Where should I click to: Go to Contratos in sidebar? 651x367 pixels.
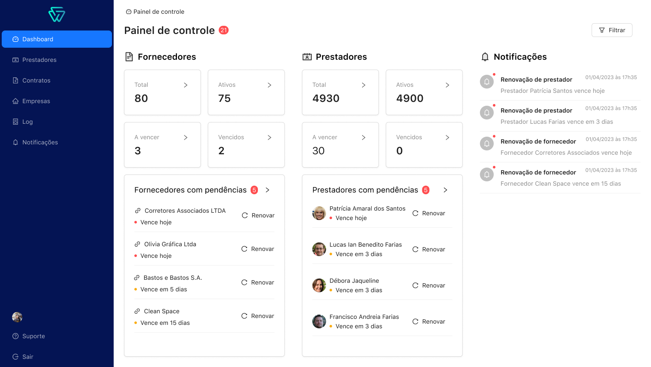[36, 80]
